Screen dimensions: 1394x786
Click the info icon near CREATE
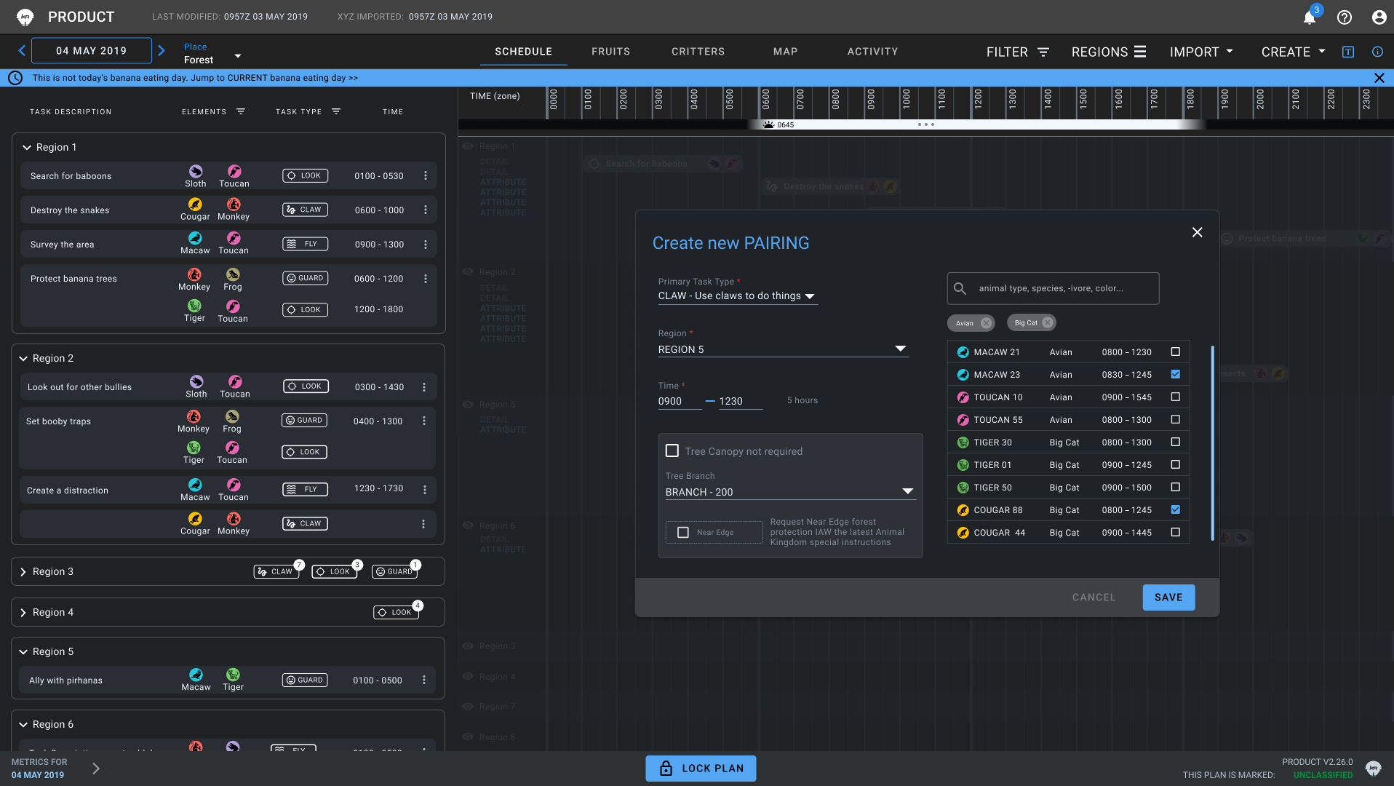tap(1377, 52)
